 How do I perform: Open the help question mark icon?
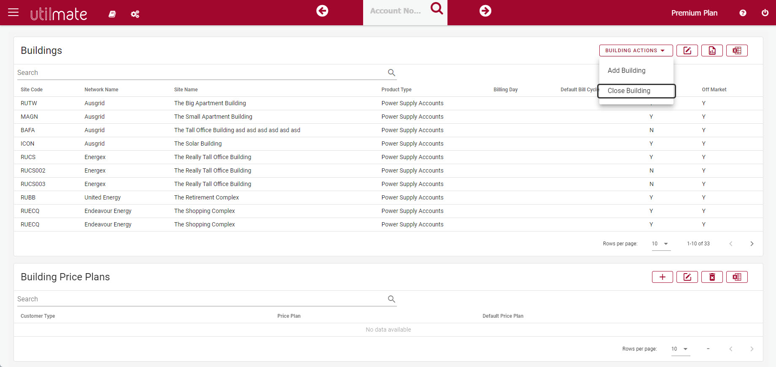pyautogui.click(x=743, y=13)
